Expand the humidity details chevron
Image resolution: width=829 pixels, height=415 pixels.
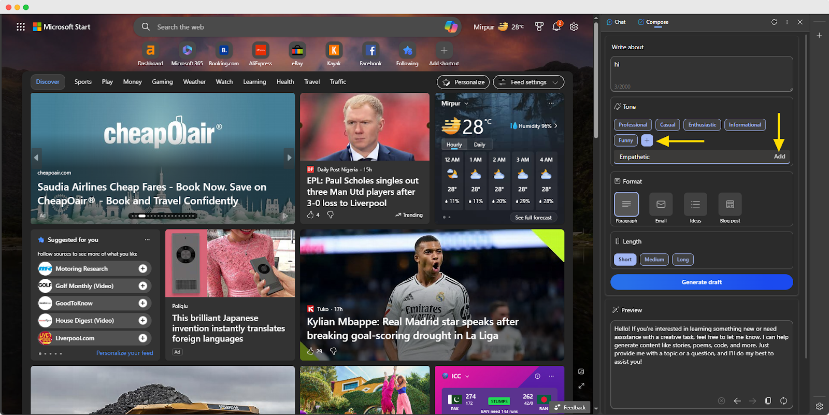pos(556,126)
